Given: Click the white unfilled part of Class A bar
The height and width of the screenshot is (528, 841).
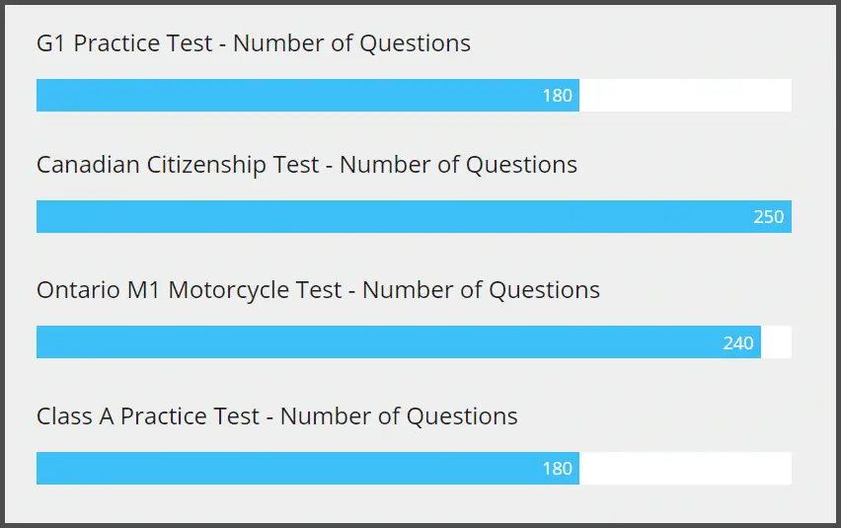Looking at the screenshot, I should 685,469.
